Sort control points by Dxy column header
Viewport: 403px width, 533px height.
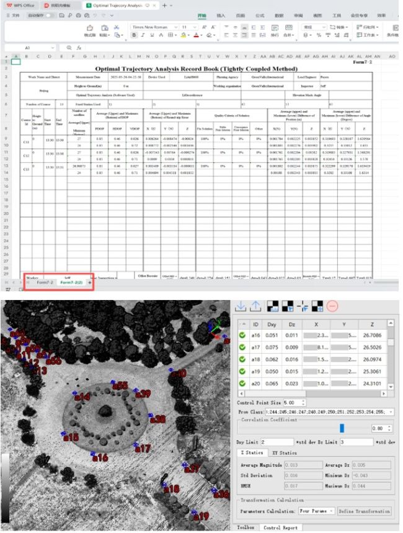(x=272, y=324)
